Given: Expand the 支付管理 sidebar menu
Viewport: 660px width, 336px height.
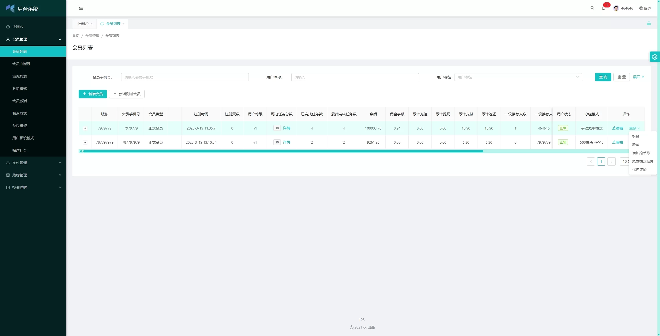Looking at the screenshot, I should [x=33, y=163].
